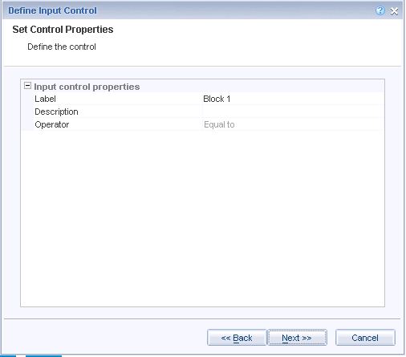The height and width of the screenshot is (357, 406).
Task: Click blank space beside the Back button
Action: click(107, 338)
